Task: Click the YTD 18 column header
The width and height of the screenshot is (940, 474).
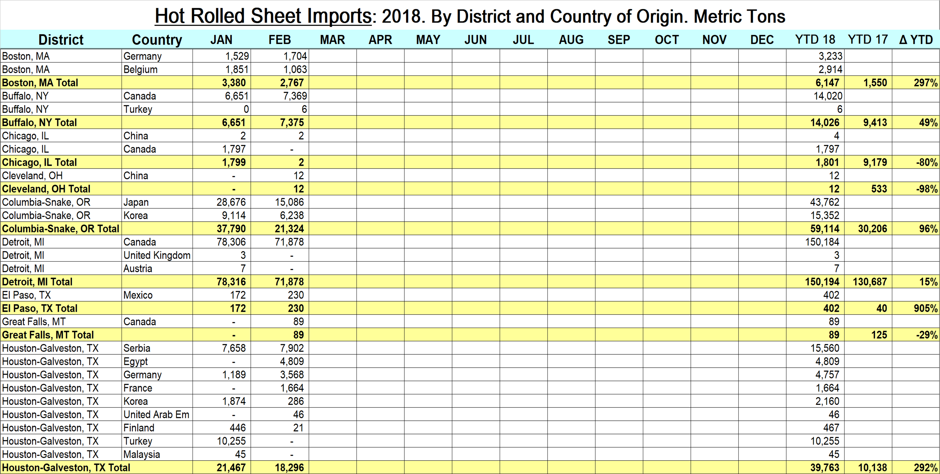Action: click(x=815, y=39)
